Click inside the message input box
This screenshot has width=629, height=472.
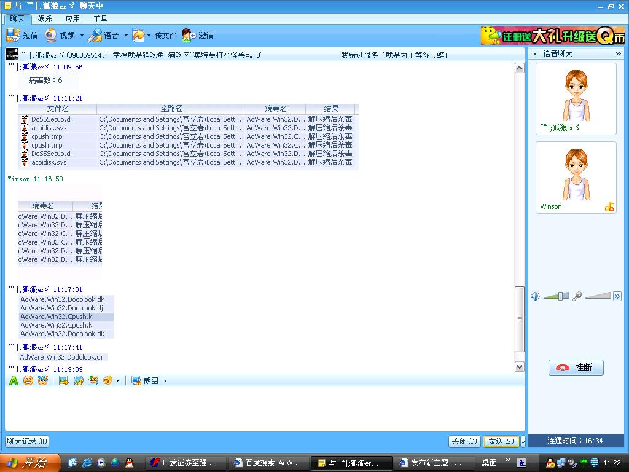[x=265, y=409]
